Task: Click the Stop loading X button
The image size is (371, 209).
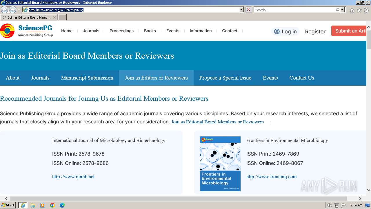Action: click(x=249, y=10)
